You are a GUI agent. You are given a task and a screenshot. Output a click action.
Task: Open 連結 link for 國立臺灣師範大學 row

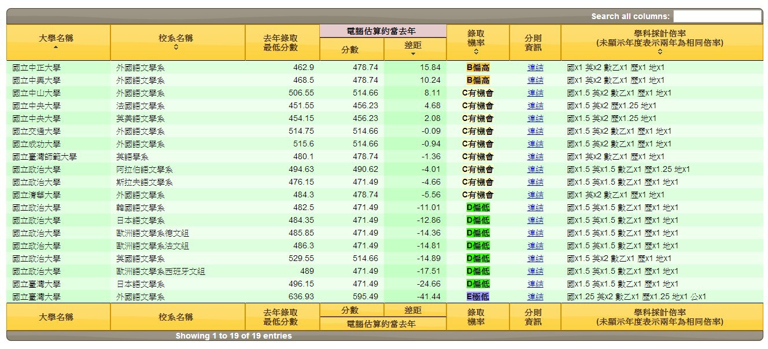point(535,156)
